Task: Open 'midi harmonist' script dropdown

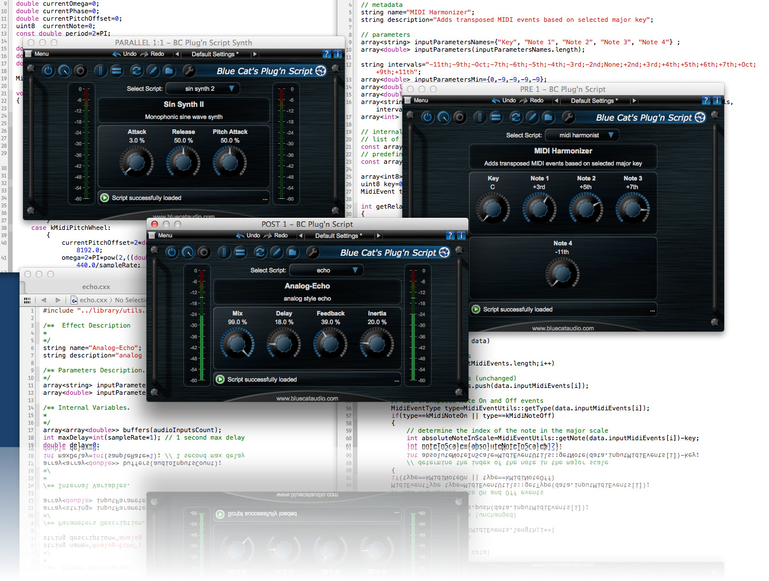Action: pyautogui.click(x=582, y=135)
